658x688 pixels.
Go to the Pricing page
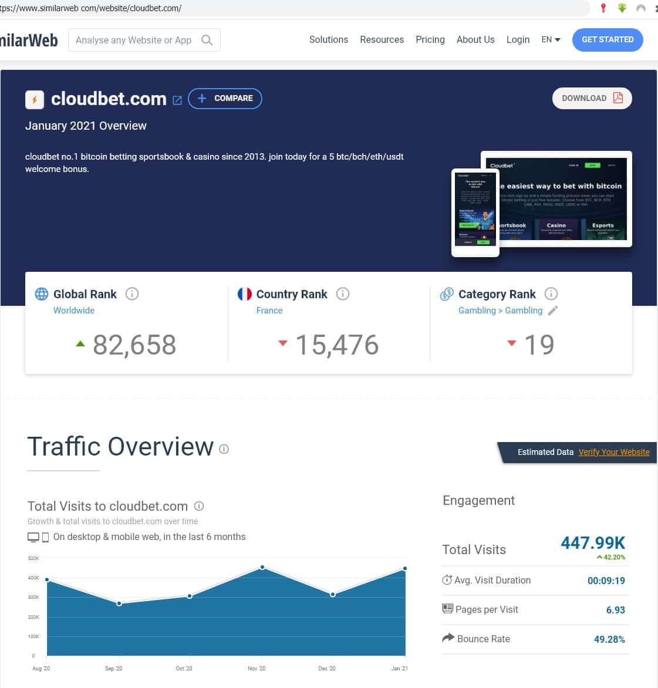click(430, 39)
